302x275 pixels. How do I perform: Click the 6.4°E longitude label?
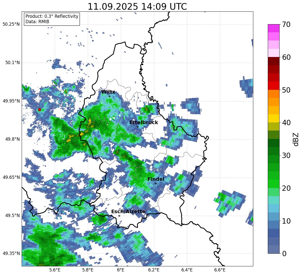pos(187,270)
